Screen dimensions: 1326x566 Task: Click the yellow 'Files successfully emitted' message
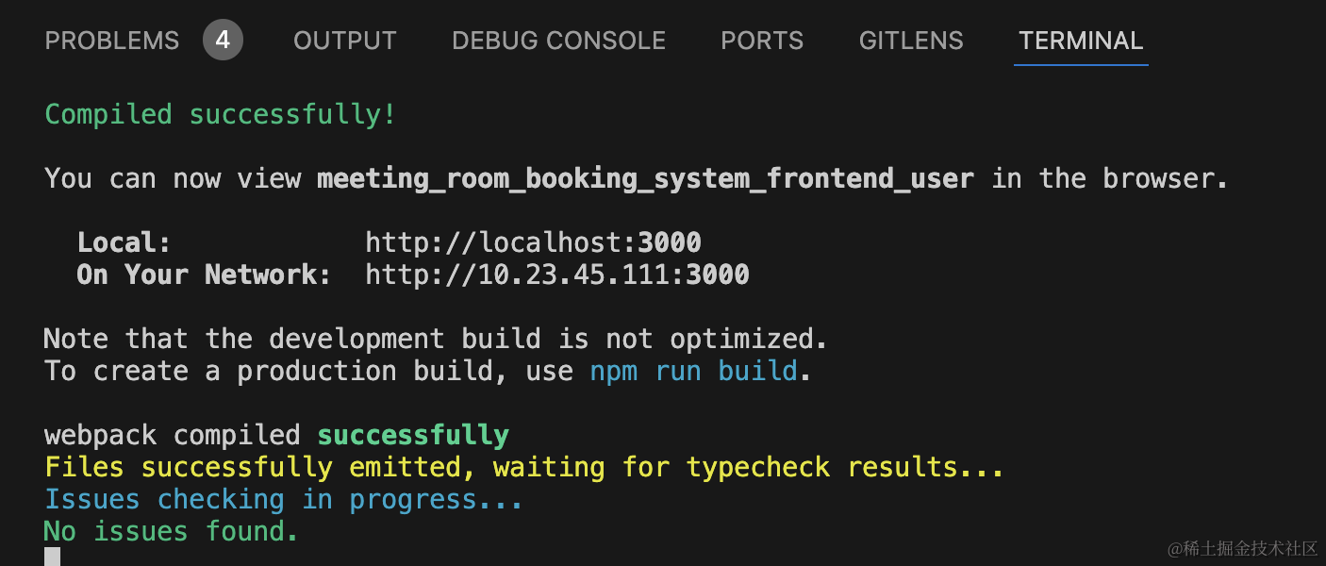[x=523, y=467]
